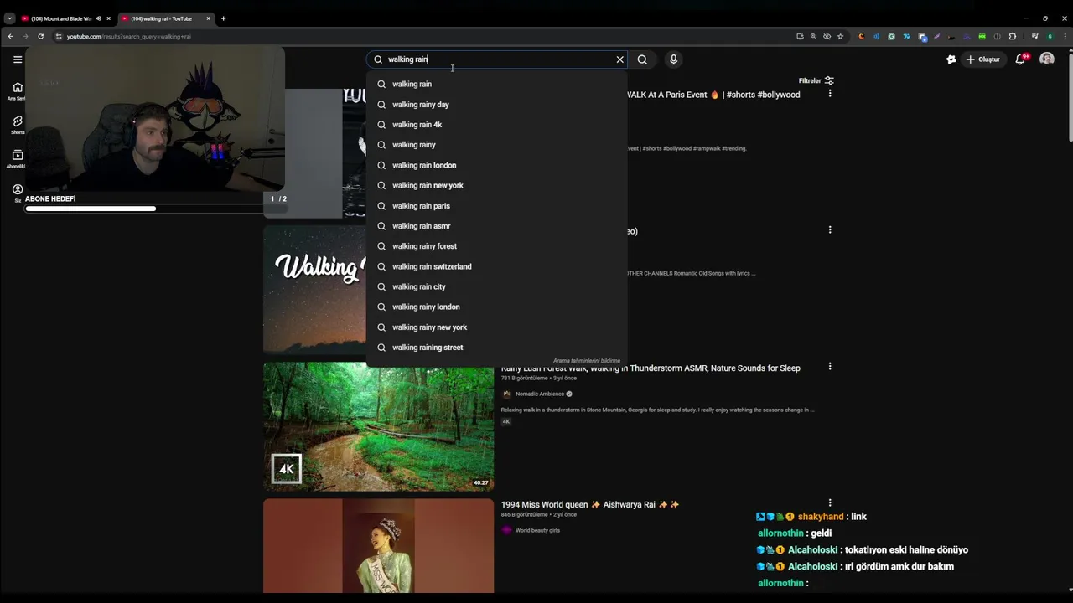Open more options for Paris Event short
1073x603 pixels.
pyautogui.click(x=830, y=94)
